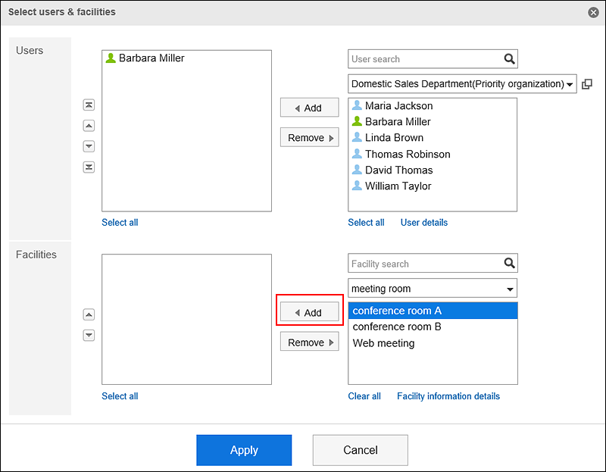Move selected facility down in list
606x472 pixels.
89,335
